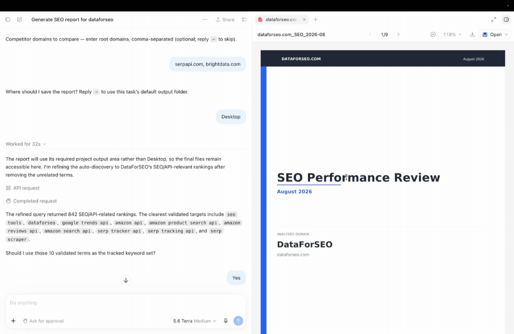Open the API request step
The height and width of the screenshot is (334, 514).
point(23,188)
